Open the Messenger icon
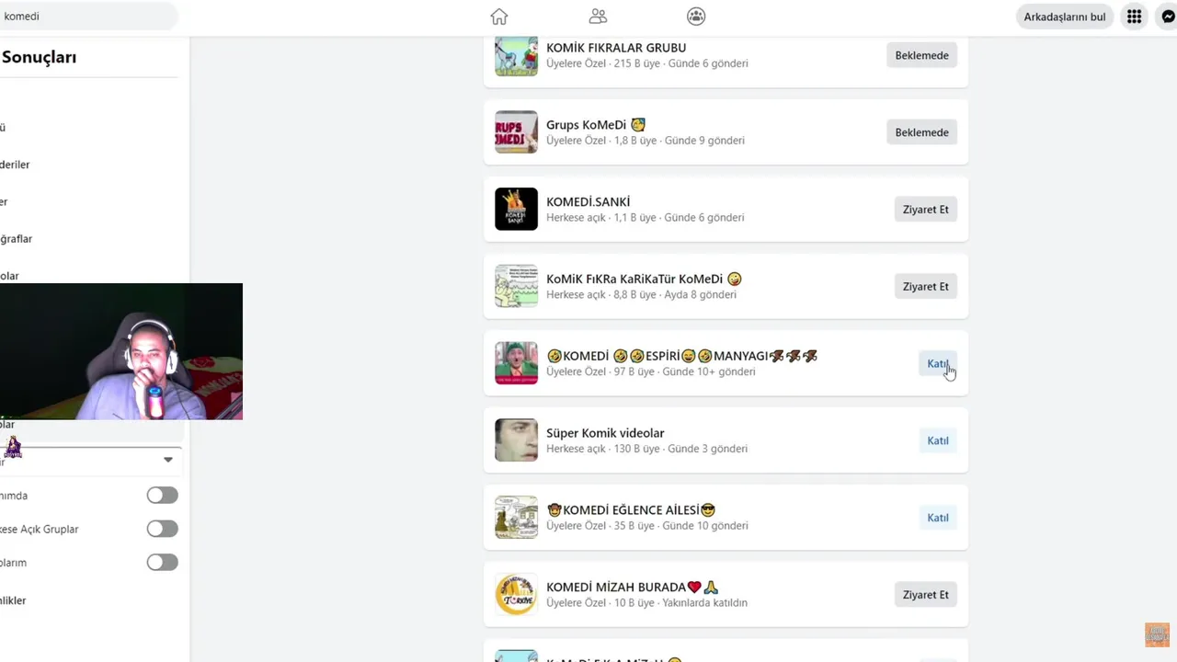 pos(1168,17)
